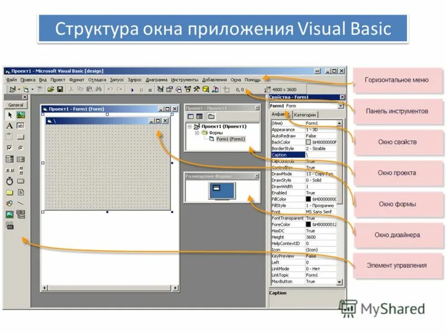
Task: Select the DriveListBox control in the toolbox
Action: (21, 181)
